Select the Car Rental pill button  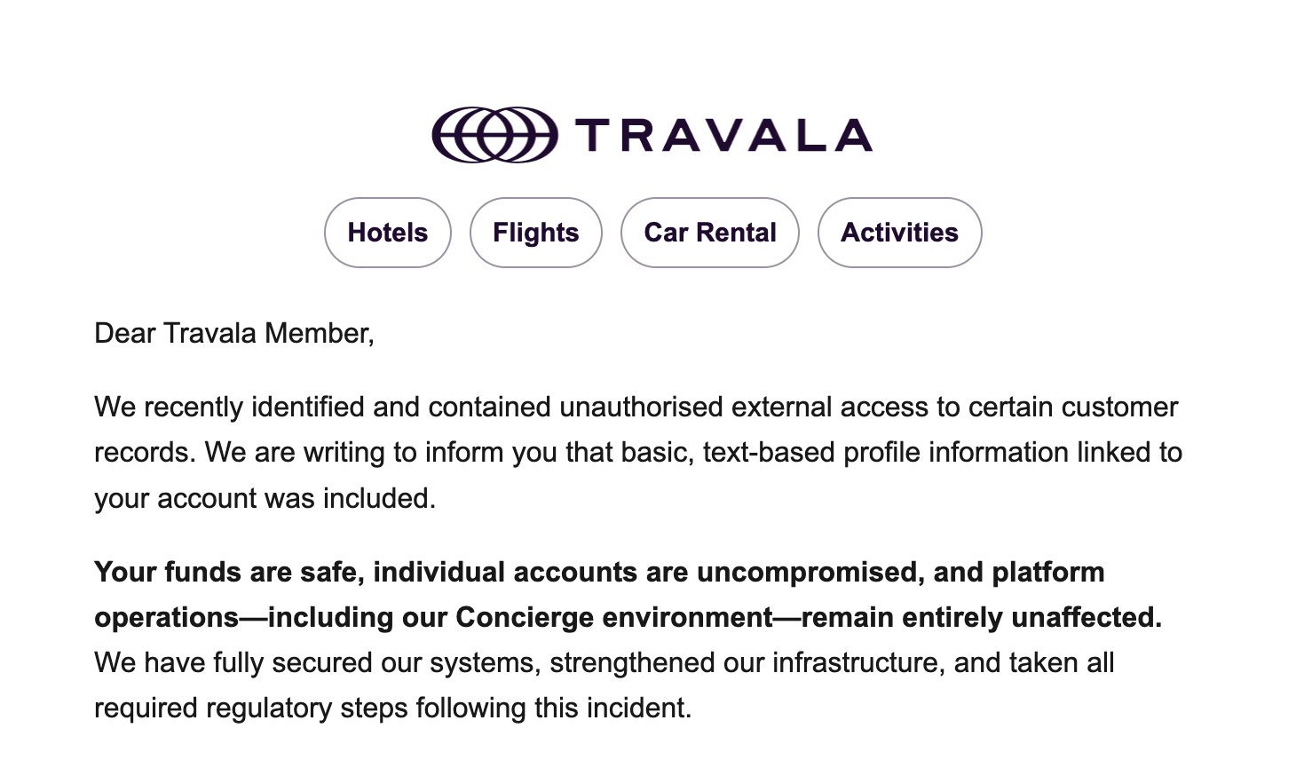(x=710, y=233)
